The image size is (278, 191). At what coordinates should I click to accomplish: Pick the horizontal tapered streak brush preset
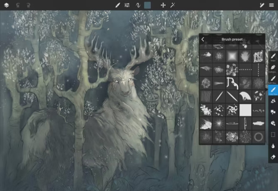tap(219, 83)
